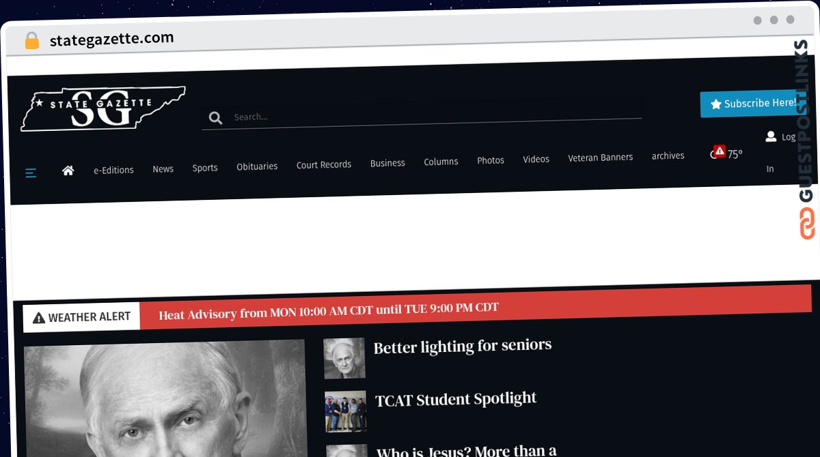Open Court Records section
This screenshot has width=820, height=457.
(324, 164)
